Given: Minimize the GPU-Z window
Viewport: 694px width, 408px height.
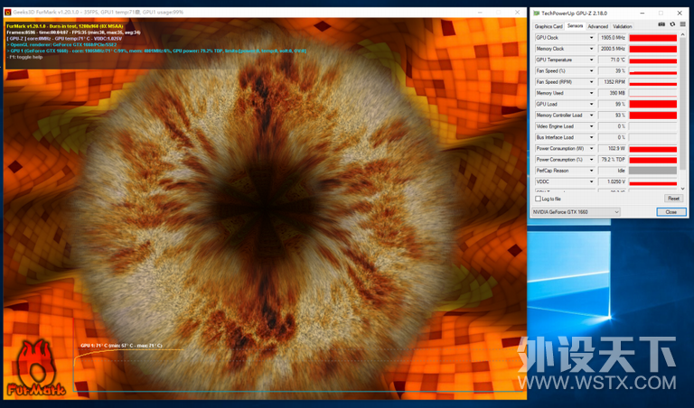Looking at the screenshot, I should 642,14.
